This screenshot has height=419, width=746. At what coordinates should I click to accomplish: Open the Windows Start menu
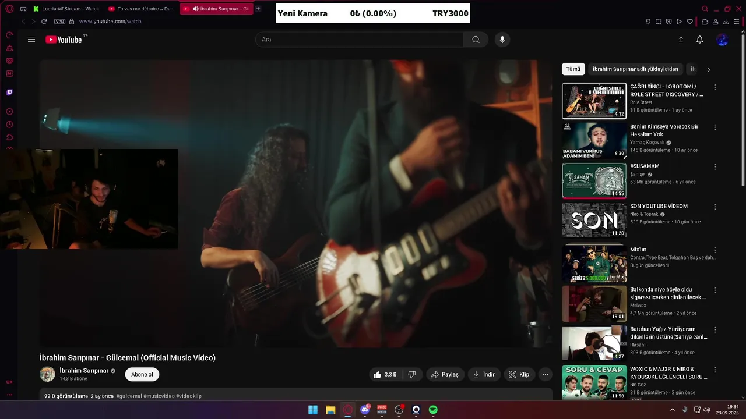313,410
